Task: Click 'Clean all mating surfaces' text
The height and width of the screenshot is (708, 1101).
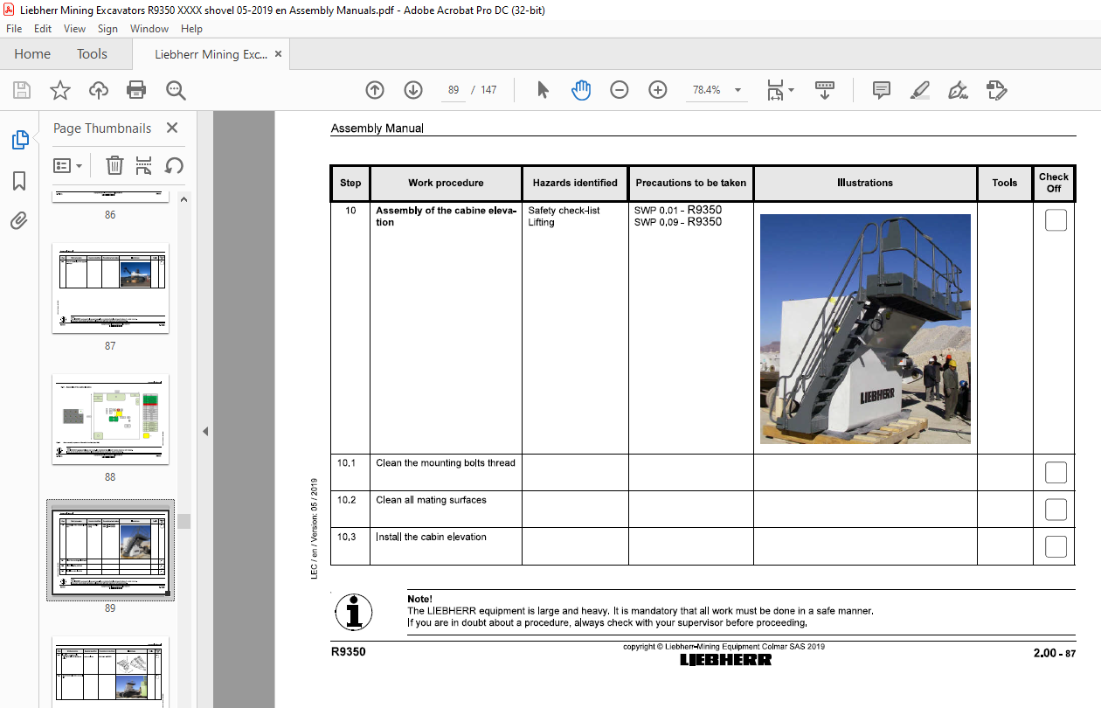Action: (x=431, y=500)
